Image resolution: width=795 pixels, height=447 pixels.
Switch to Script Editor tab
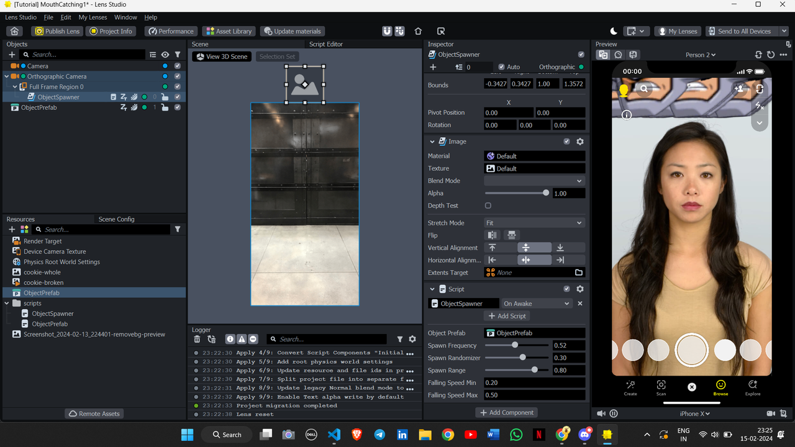tap(326, 44)
